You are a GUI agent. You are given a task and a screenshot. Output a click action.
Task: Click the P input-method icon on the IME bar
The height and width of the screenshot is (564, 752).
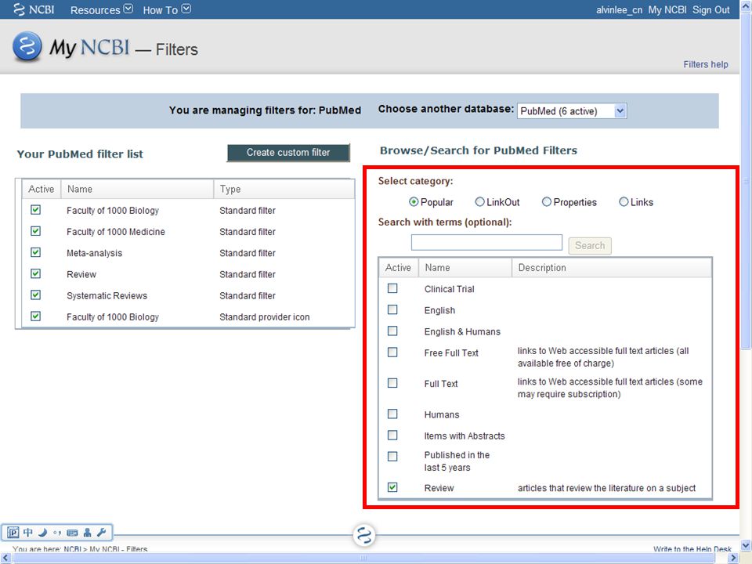coord(13,533)
